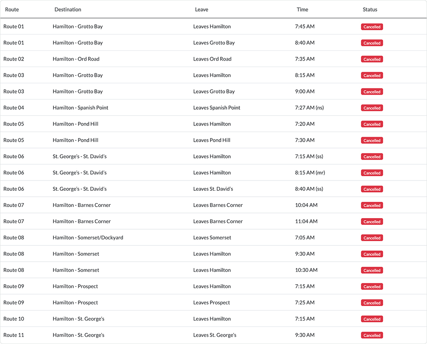Click Cancelled badge for 7:45 AM Route 01

coord(372,27)
